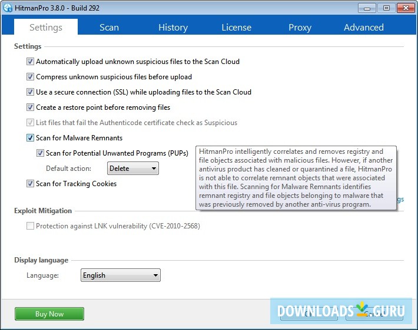Click 'Compress unknown suspicious files before upload' text
418x330 pixels.
(114, 76)
